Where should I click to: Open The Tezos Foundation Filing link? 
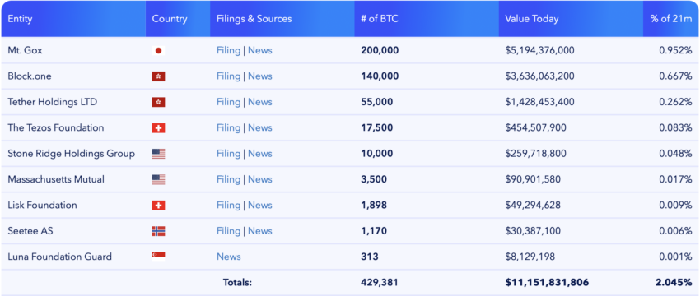229,128
